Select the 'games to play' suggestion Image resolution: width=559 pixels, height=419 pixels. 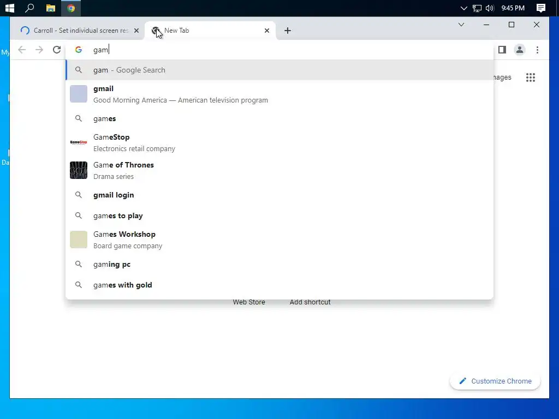279,216
